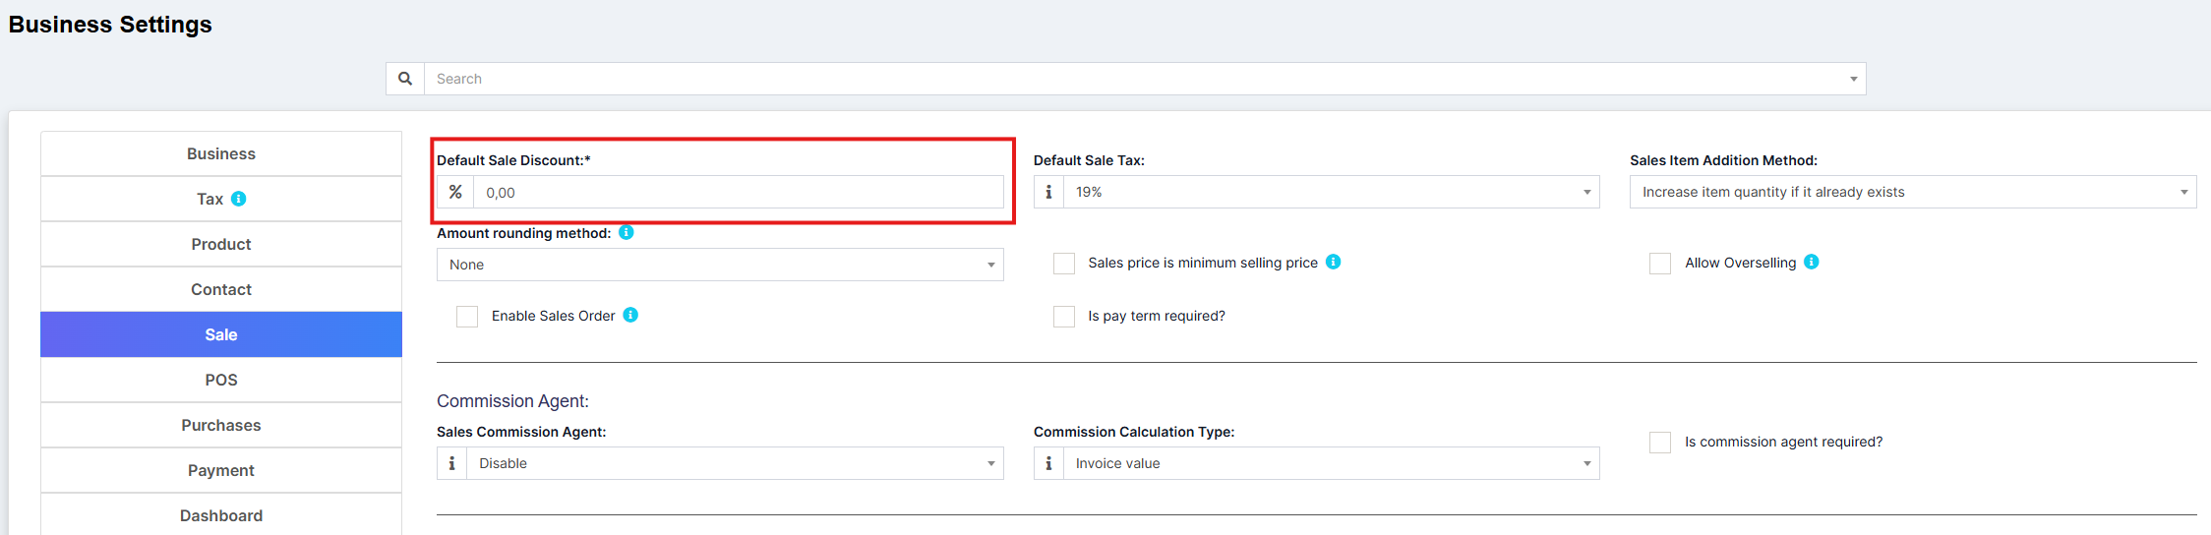This screenshot has height=535, width=2211.
Task: Click info icon next to Allow Overselling
Action: 1811,262
